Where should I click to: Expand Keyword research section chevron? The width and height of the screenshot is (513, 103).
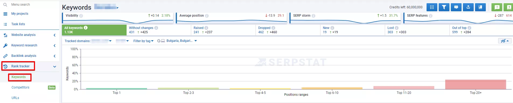tap(55, 45)
